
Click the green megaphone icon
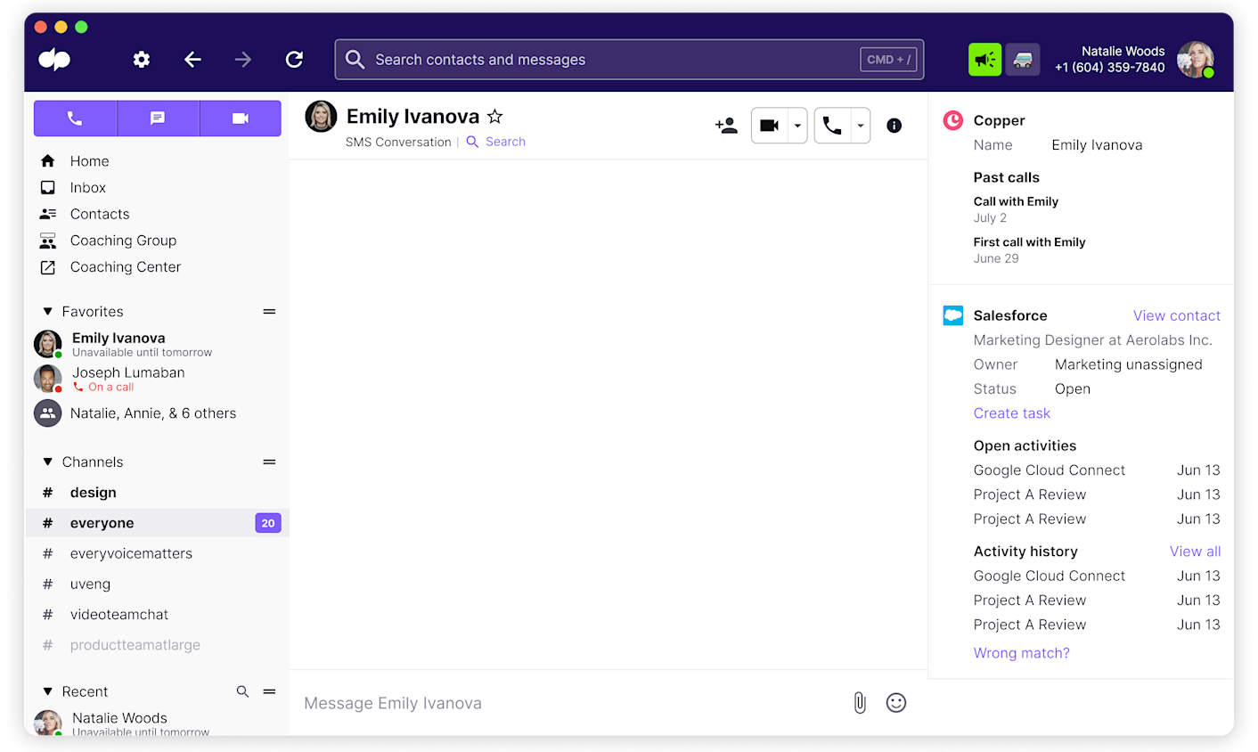pyautogui.click(x=985, y=60)
